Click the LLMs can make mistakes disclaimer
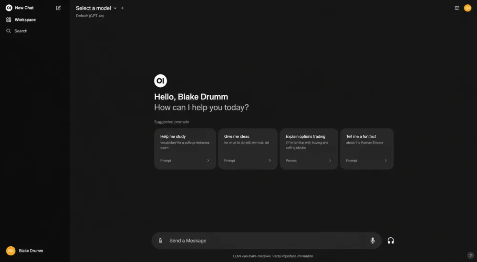Viewport: 477px width, 262px height. [273, 256]
